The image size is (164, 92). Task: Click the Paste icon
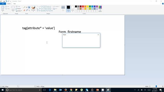point(3,7)
